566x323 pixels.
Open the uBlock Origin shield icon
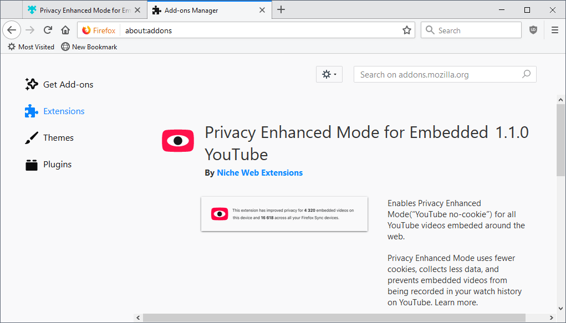pyautogui.click(x=533, y=30)
